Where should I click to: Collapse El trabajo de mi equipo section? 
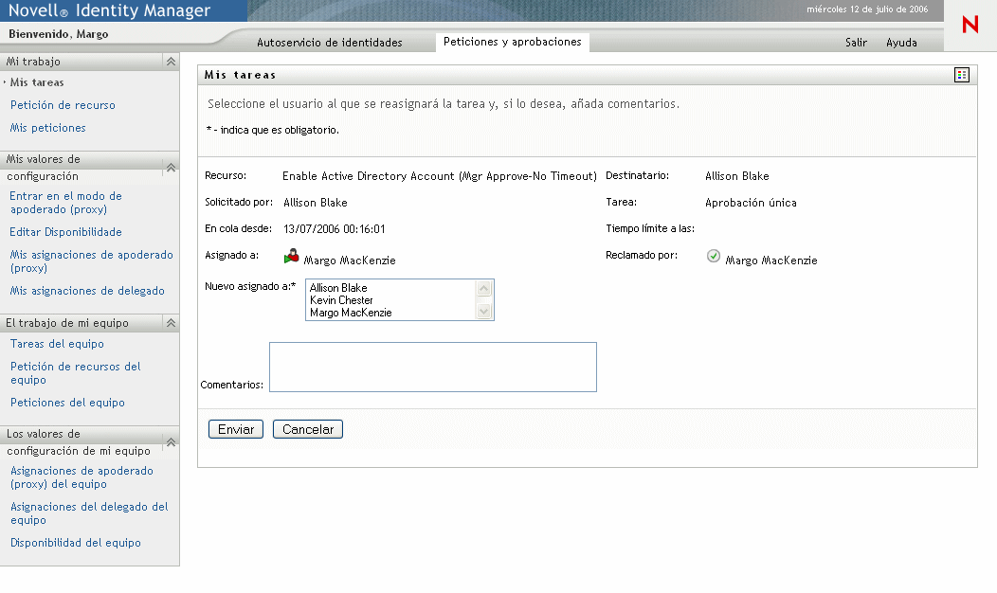tap(171, 323)
